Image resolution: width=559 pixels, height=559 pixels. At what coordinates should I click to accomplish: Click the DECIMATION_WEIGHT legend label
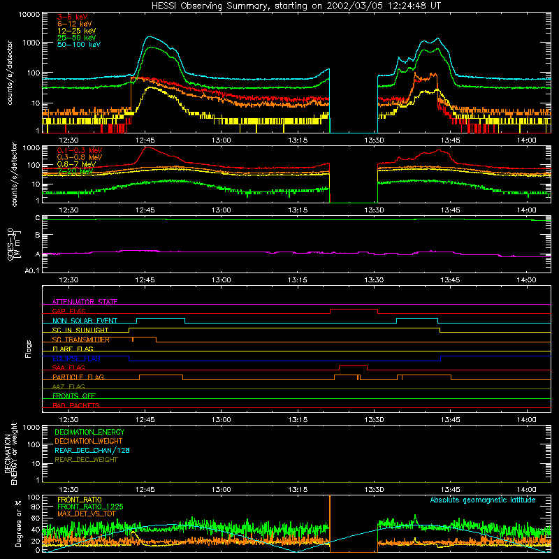(89, 441)
